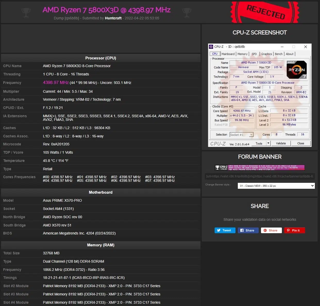Viewport: 320px width, 306px height.
Task: Open the submitter profile link Huntcraft
Action: click(113, 18)
